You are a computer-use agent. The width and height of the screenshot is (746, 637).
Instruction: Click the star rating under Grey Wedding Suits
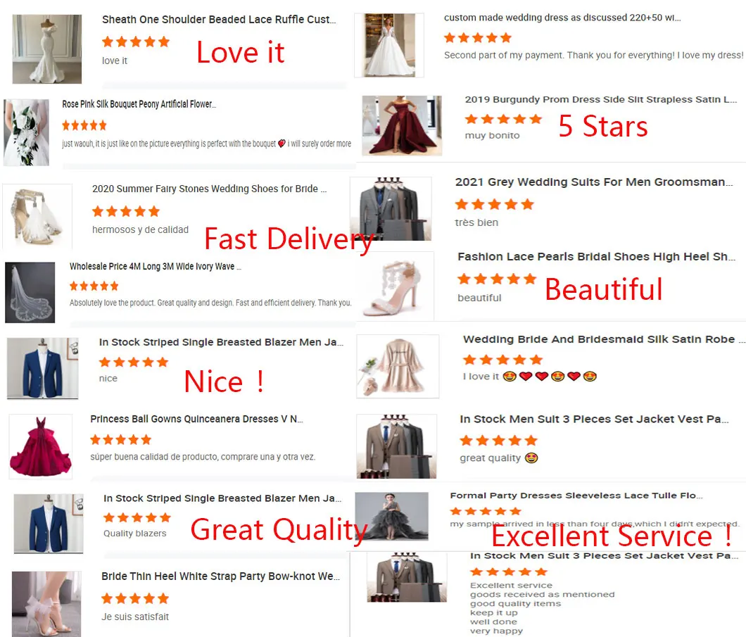point(494,205)
